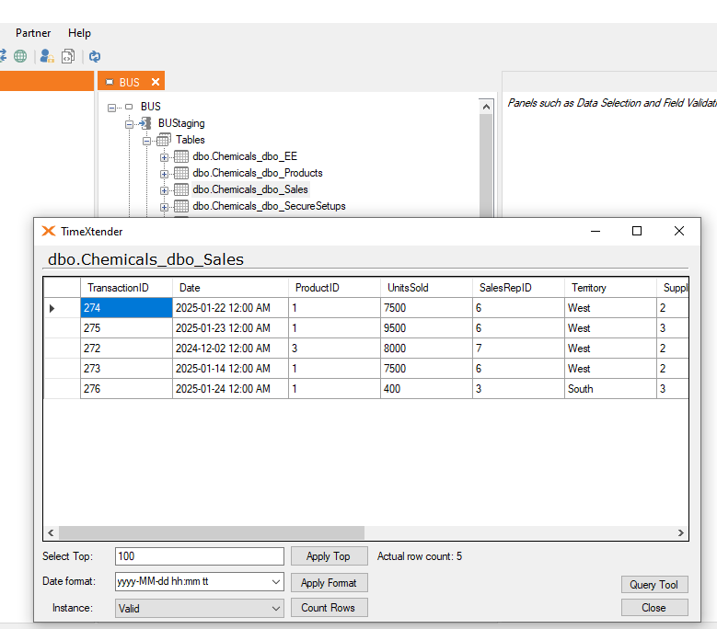
Task: Open the Partner menu
Action: (x=33, y=33)
